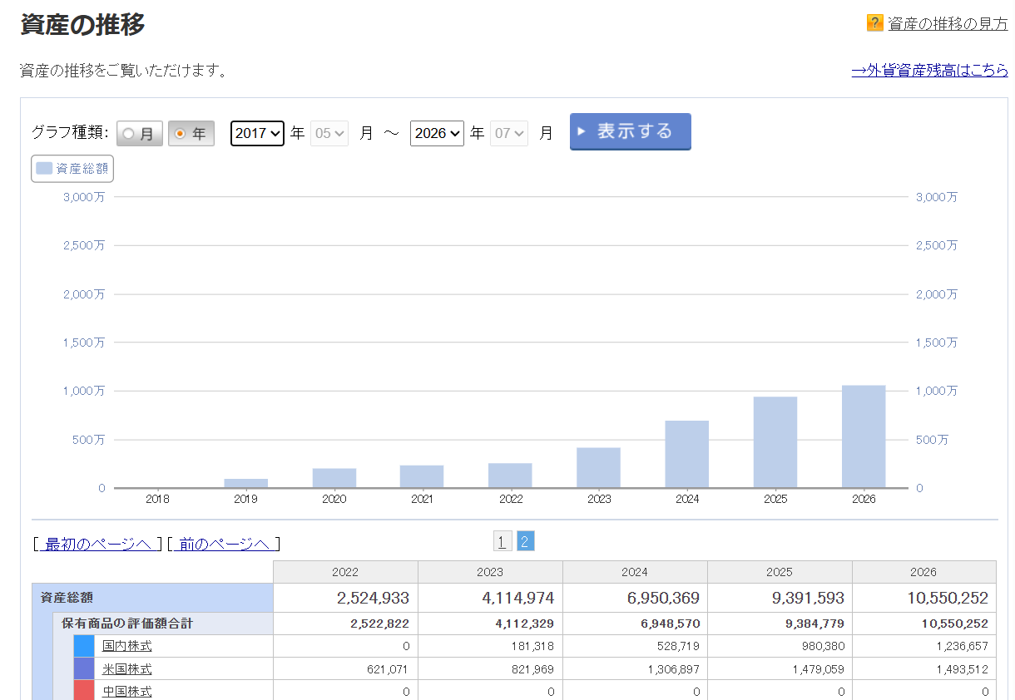1015x700 pixels.
Task: Click the yellow question mark help icon
Action: (x=874, y=23)
